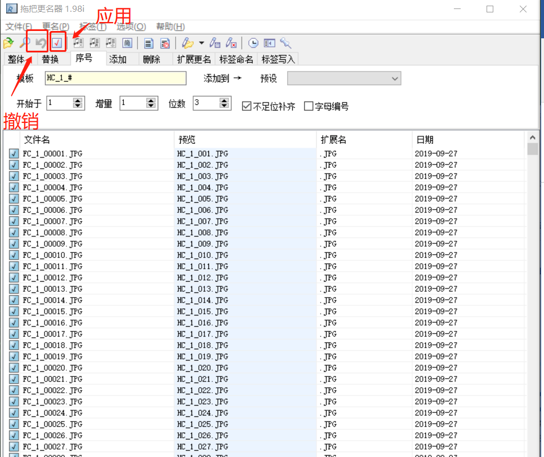This screenshot has width=544, height=457.
Task: Uncheck the file FC_1_00001.JPG checkbox
Action: click(x=14, y=153)
